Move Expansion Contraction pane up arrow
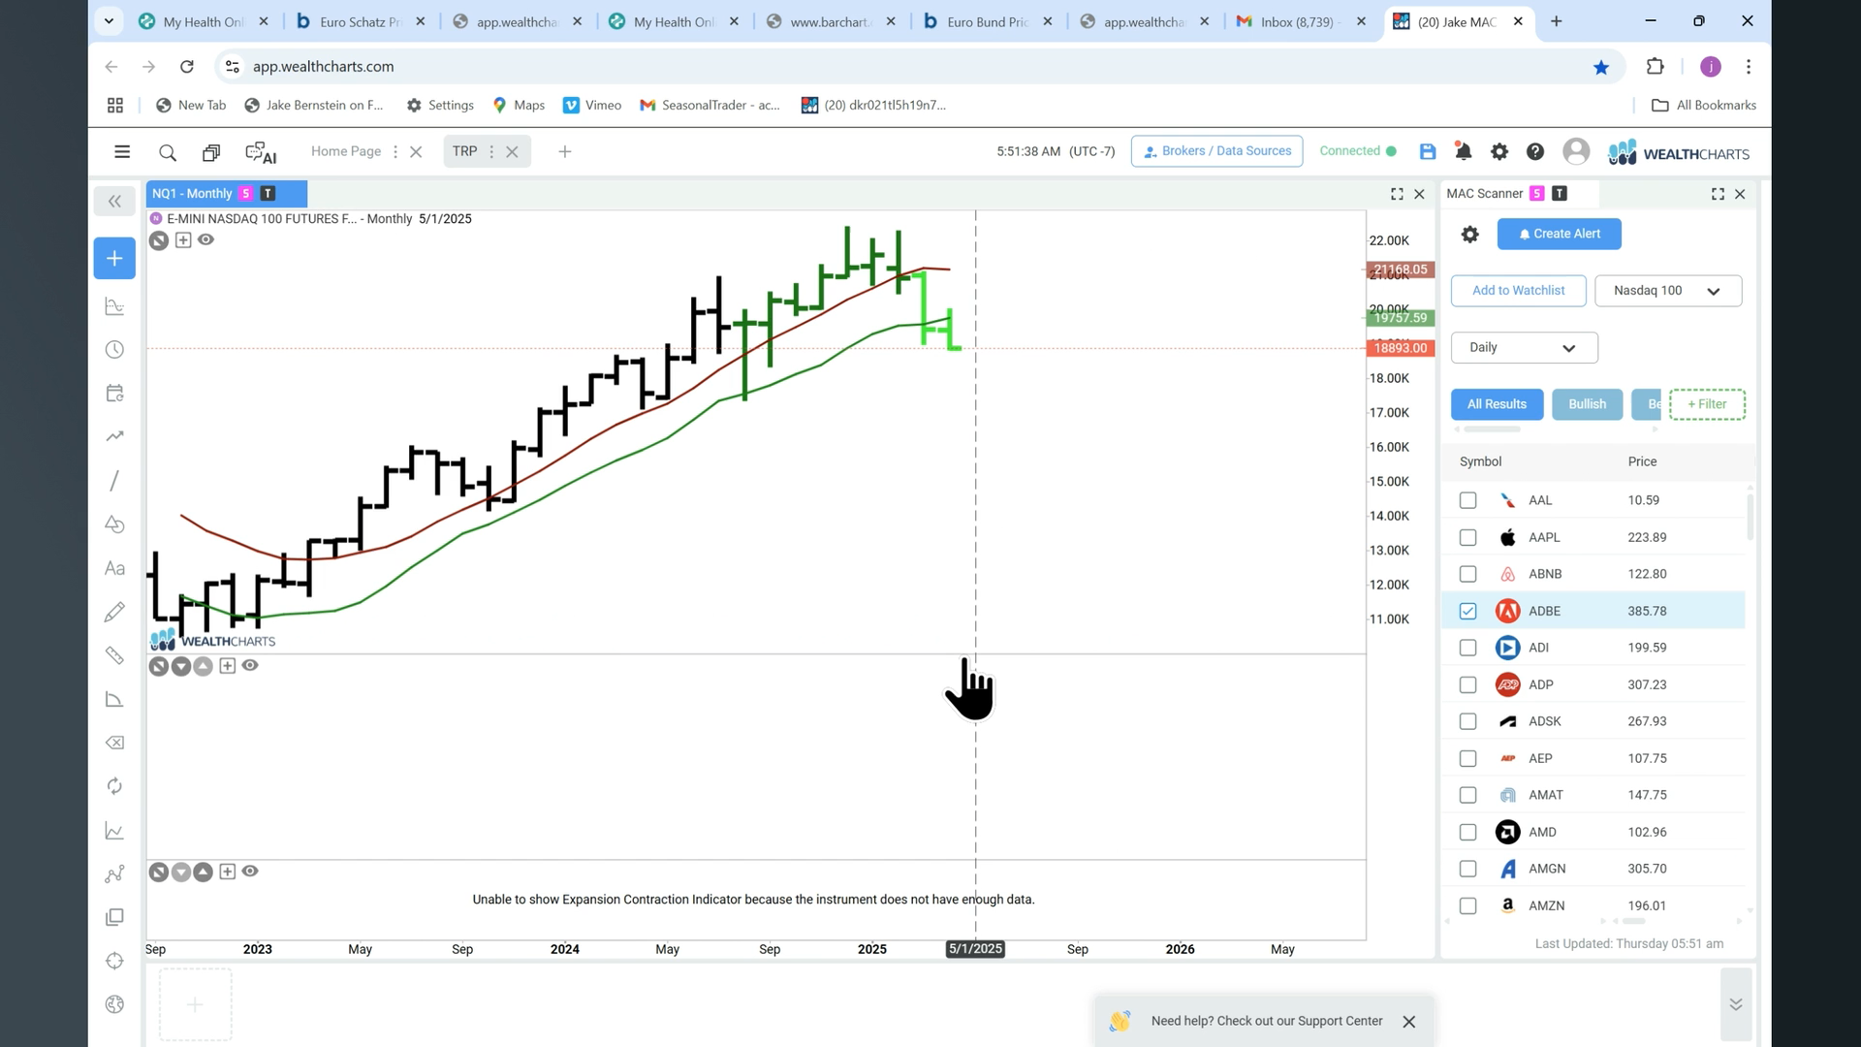 point(203,872)
